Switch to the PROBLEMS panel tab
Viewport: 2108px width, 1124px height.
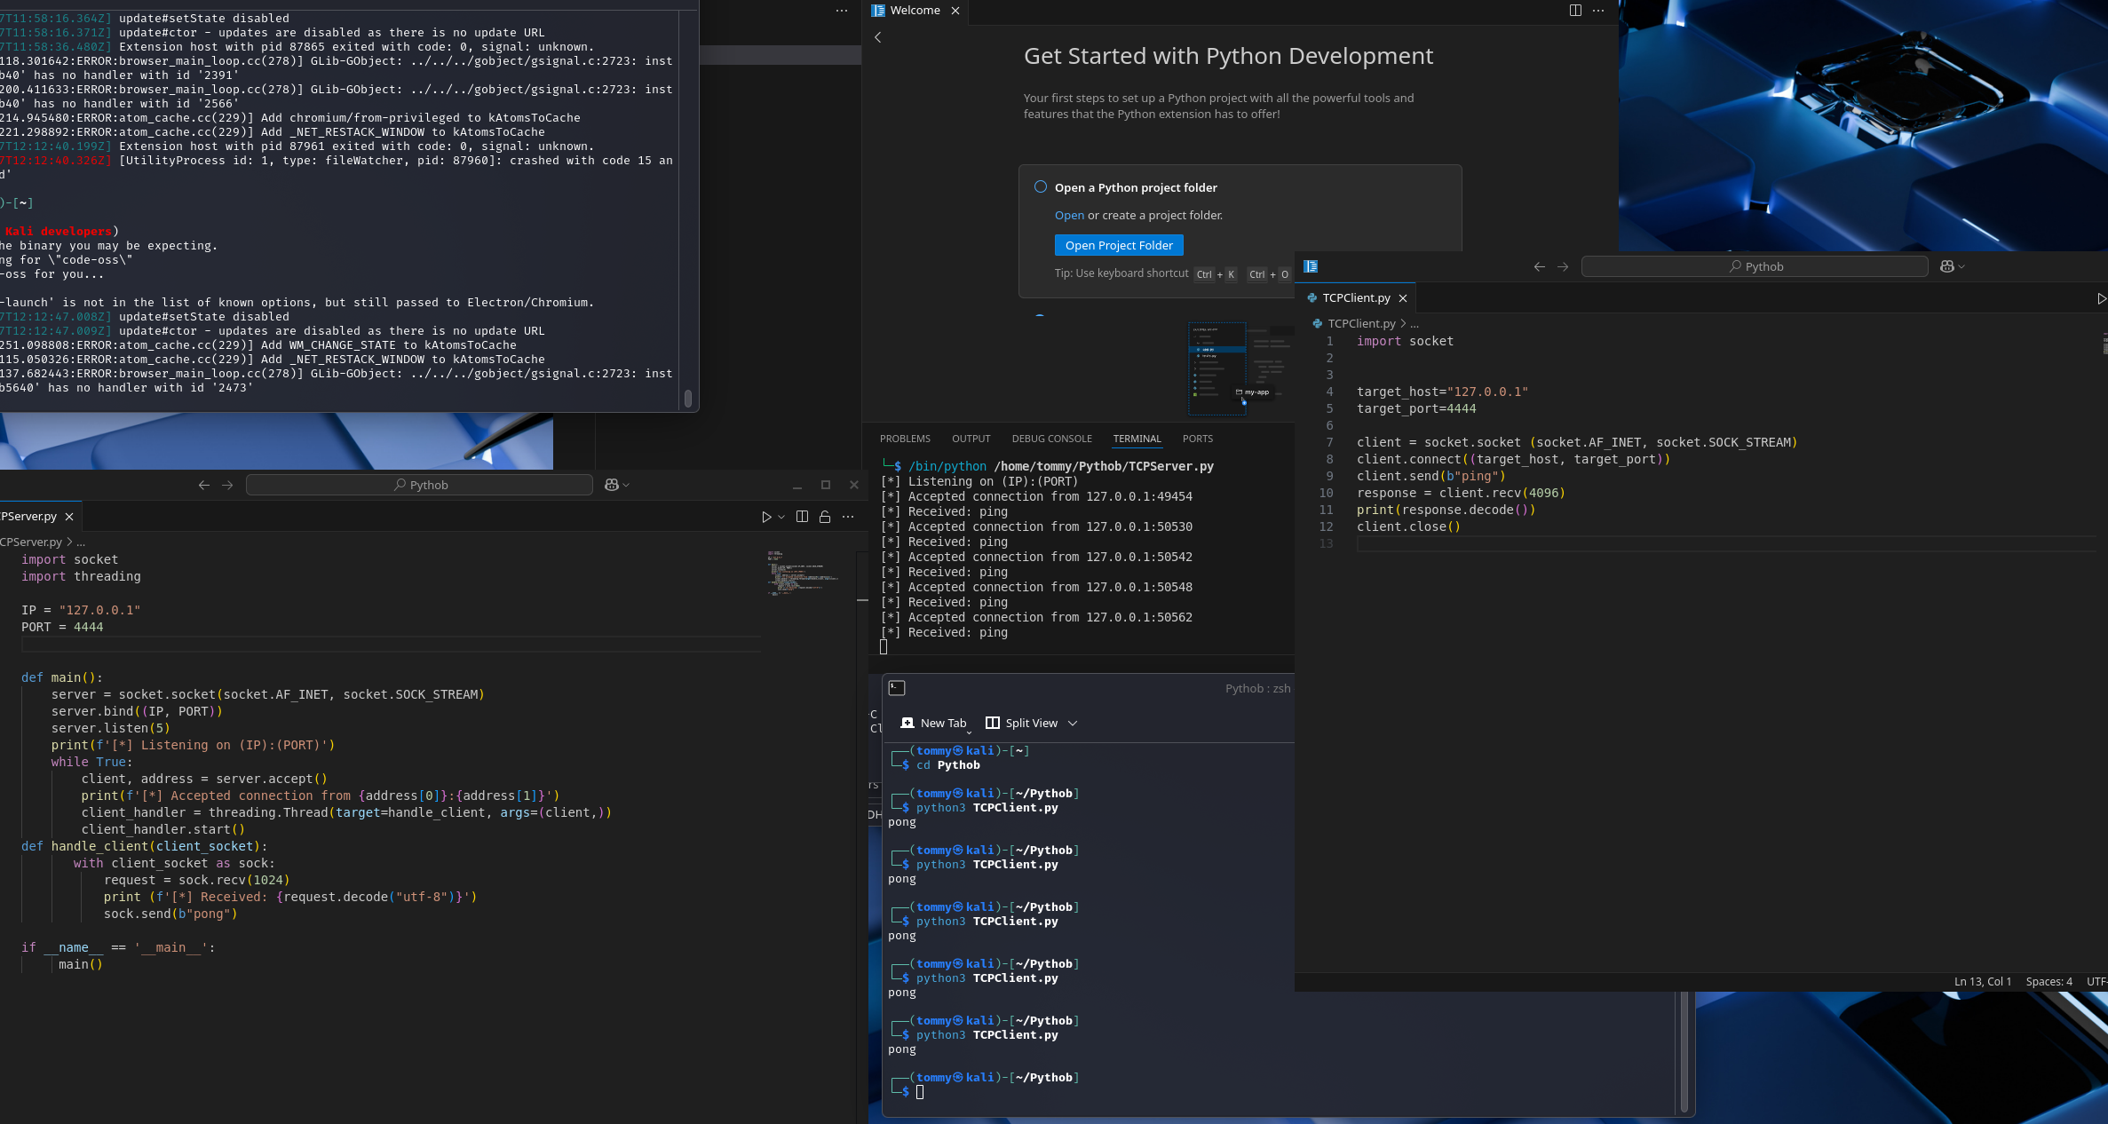905,439
